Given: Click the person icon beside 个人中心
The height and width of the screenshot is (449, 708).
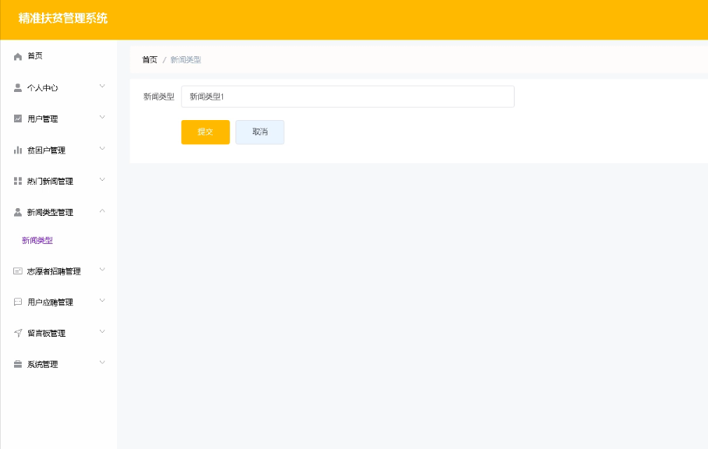Looking at the screenshot, I should [18, 87].
